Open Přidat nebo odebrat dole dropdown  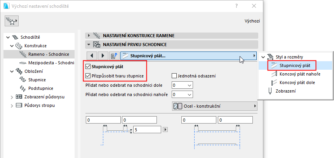click(x=182, y=85)
